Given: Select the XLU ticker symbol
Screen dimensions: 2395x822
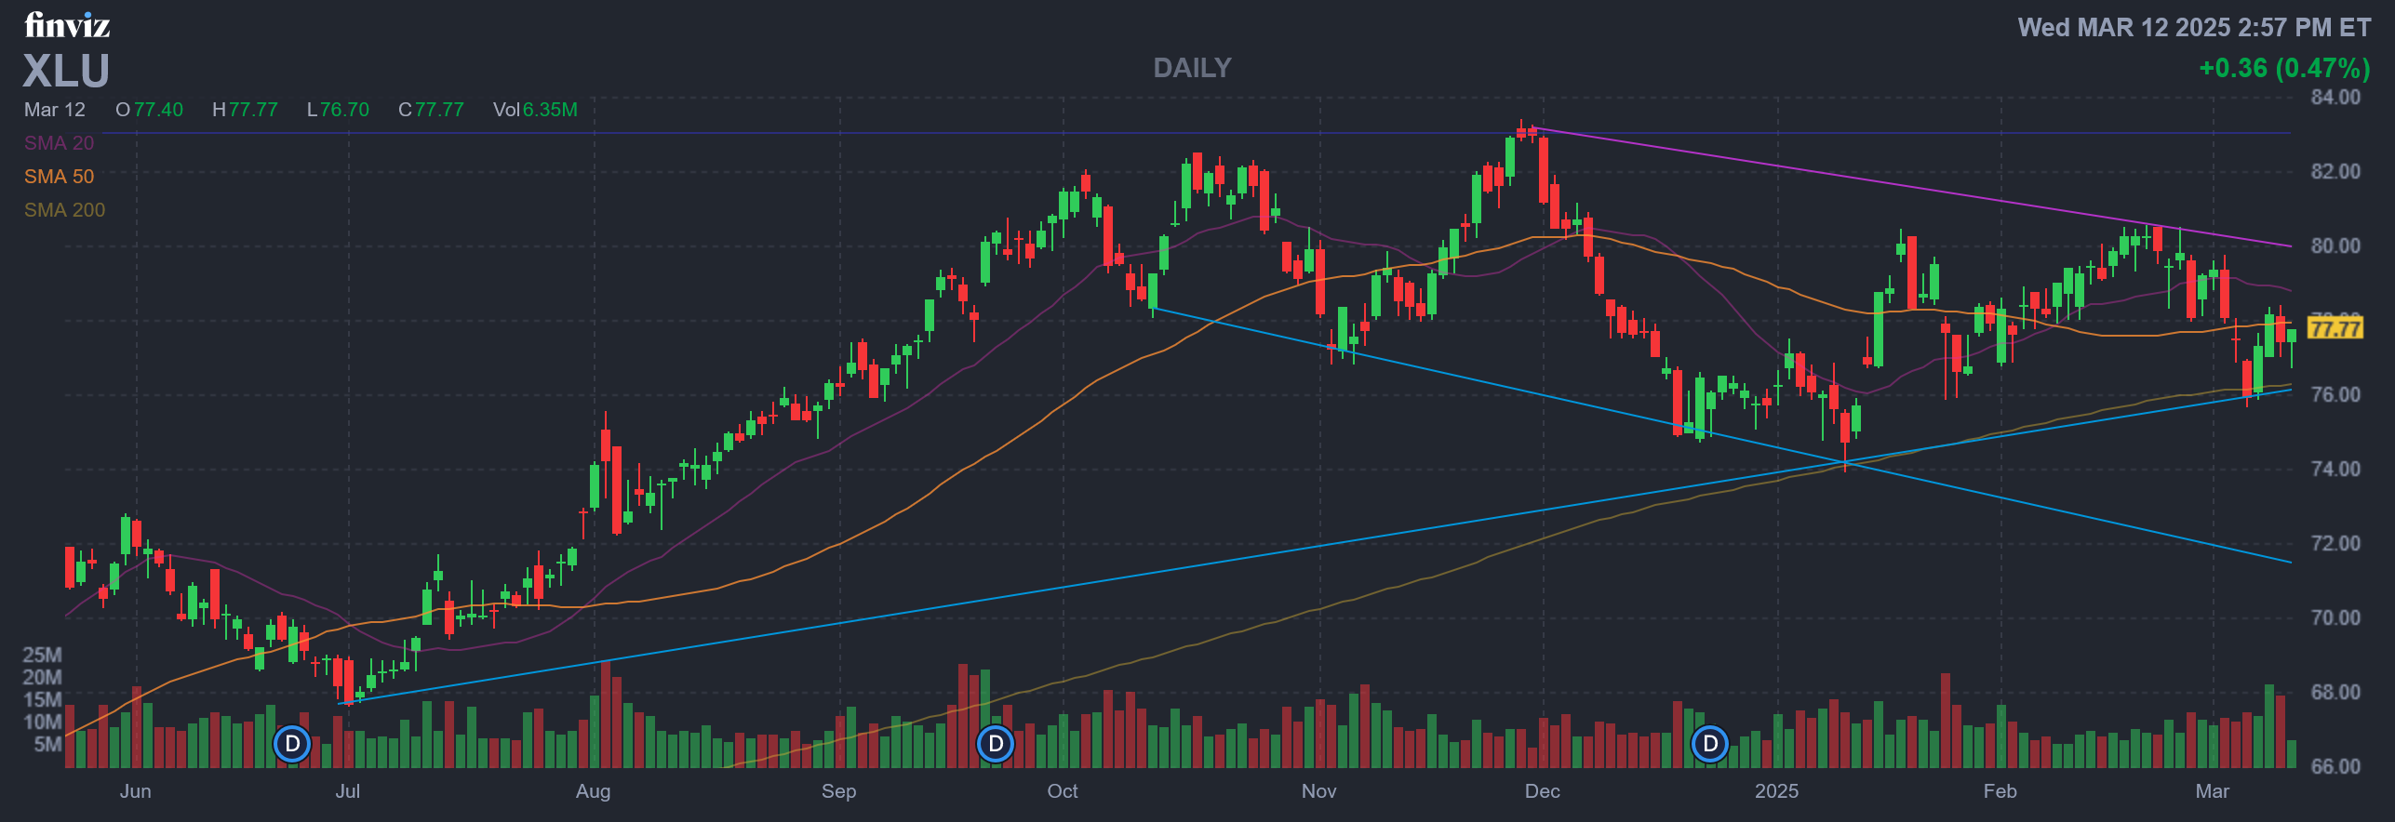Looking at the screenshot, I should 66,71.
